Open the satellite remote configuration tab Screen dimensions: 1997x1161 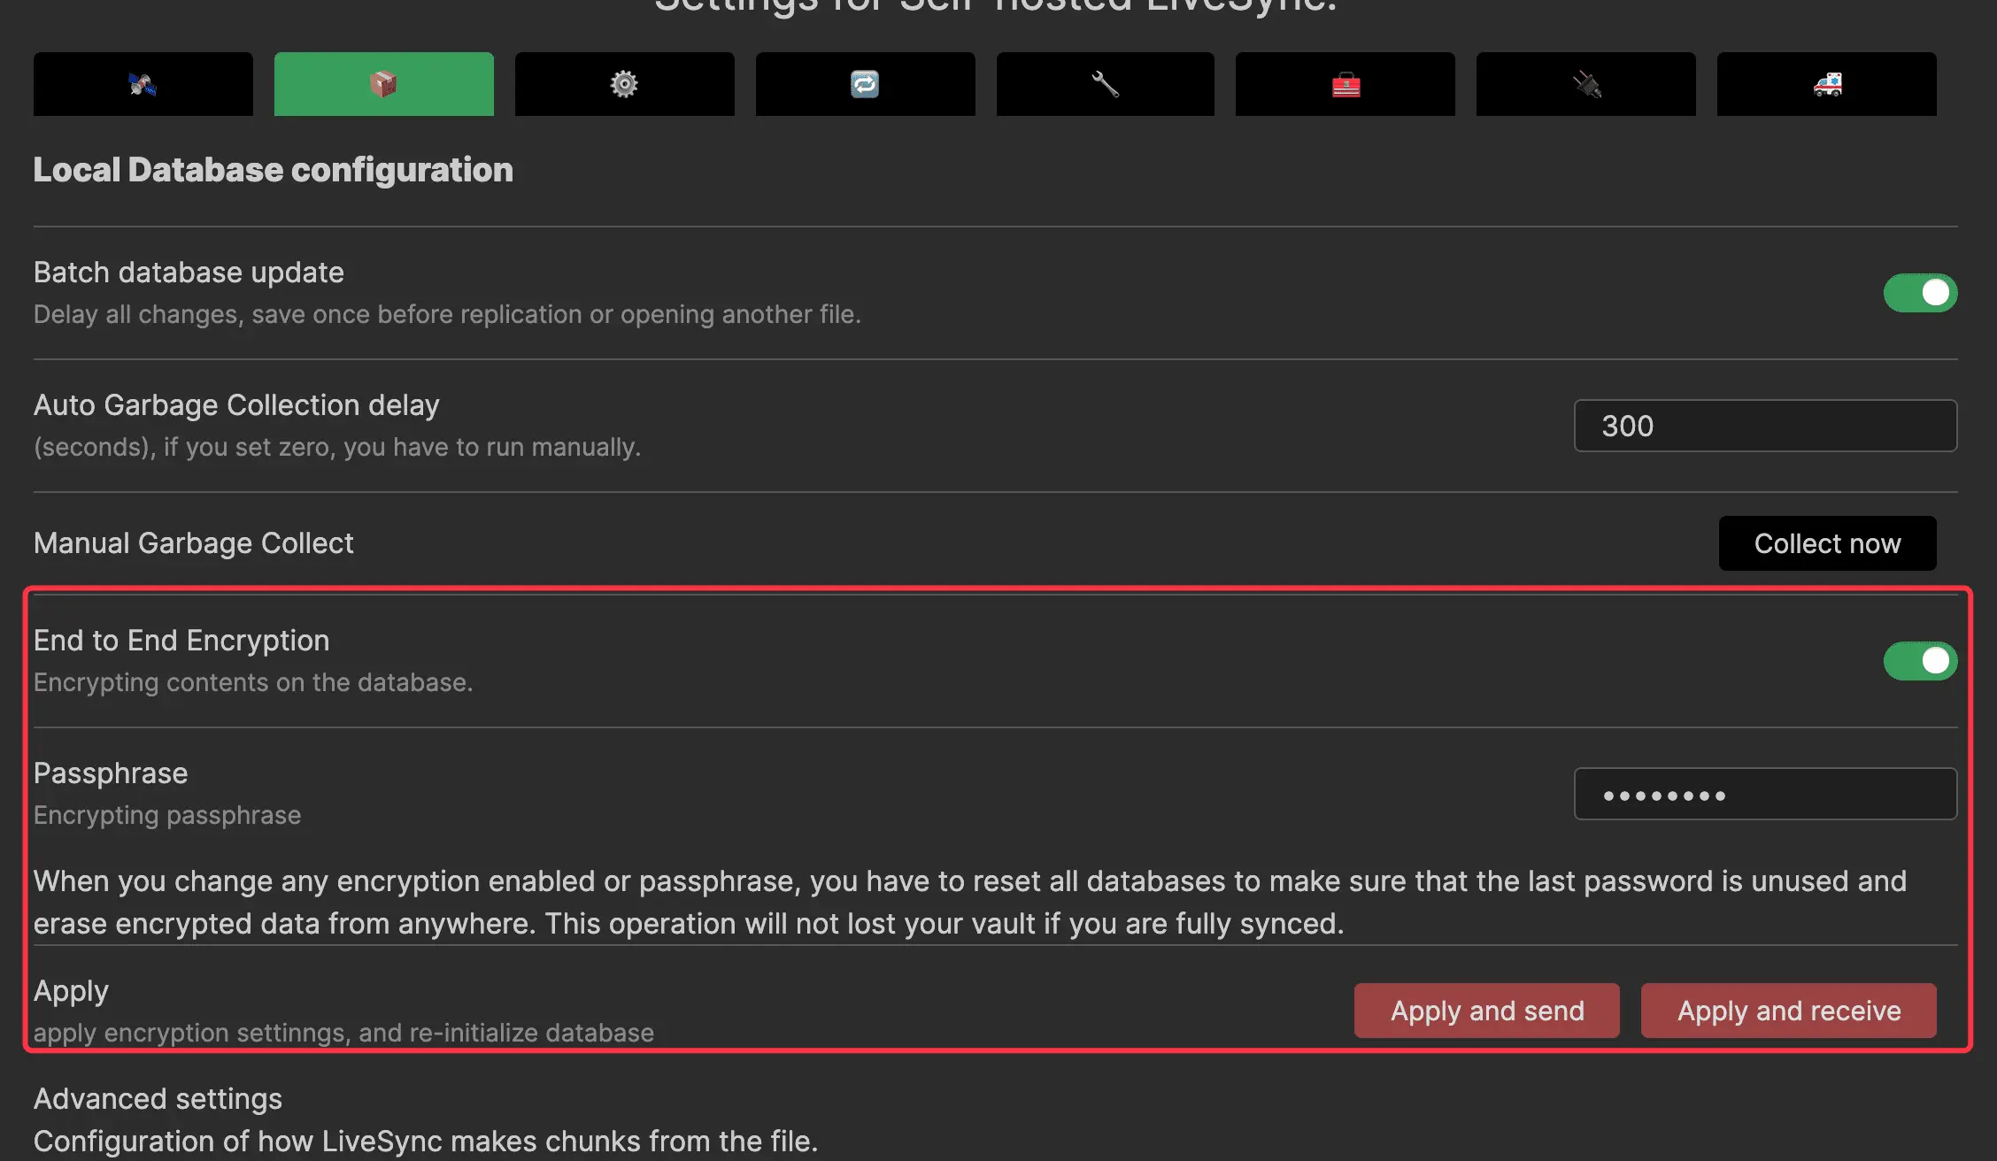coord(143,84)
